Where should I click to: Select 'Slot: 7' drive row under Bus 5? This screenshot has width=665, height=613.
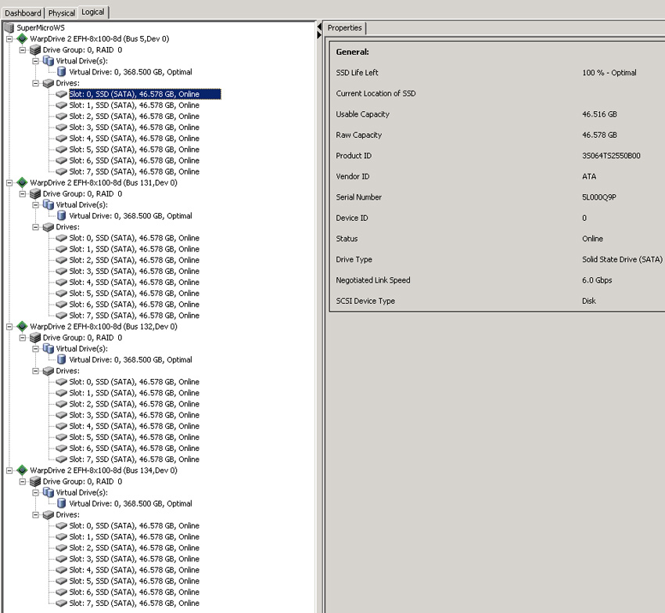click(x=134, y=171)
